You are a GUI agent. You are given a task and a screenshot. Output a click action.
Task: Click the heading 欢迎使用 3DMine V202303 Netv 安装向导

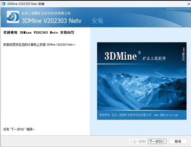point(39,33)
